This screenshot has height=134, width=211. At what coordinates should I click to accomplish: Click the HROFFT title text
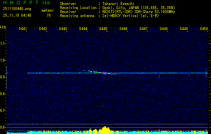click(19, 3)
